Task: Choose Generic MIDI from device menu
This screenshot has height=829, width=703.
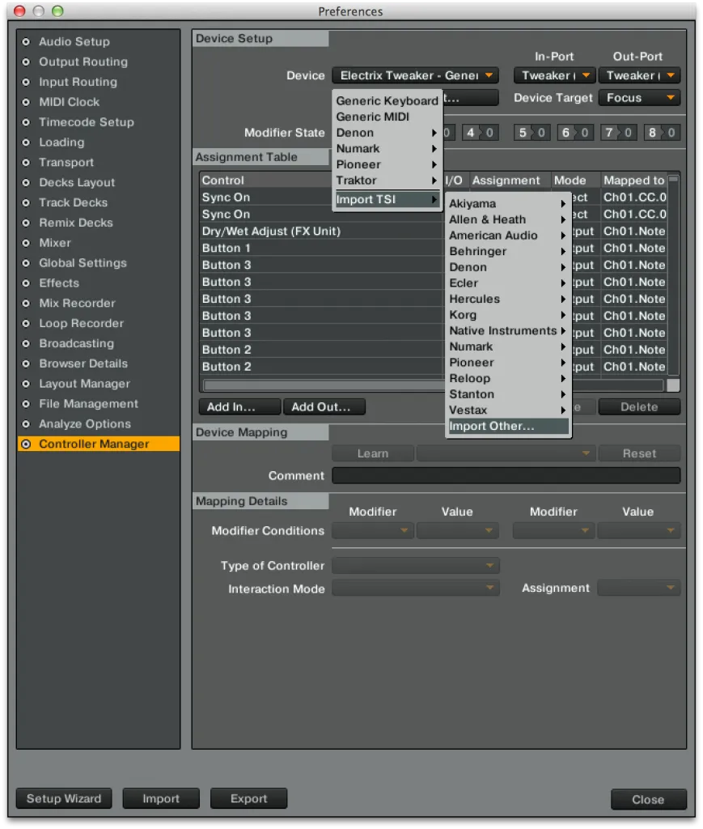Action: pyautogui.click(x=387, y=117)
